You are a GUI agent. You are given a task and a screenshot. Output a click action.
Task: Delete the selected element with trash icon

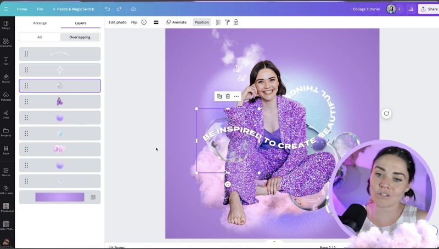click(x=228, y=96)
